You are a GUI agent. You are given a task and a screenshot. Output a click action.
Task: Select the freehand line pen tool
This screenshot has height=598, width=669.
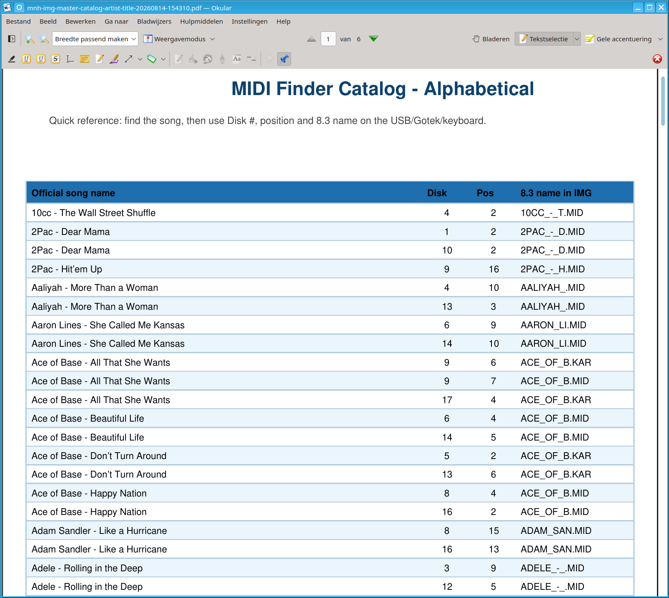point(114,59)
